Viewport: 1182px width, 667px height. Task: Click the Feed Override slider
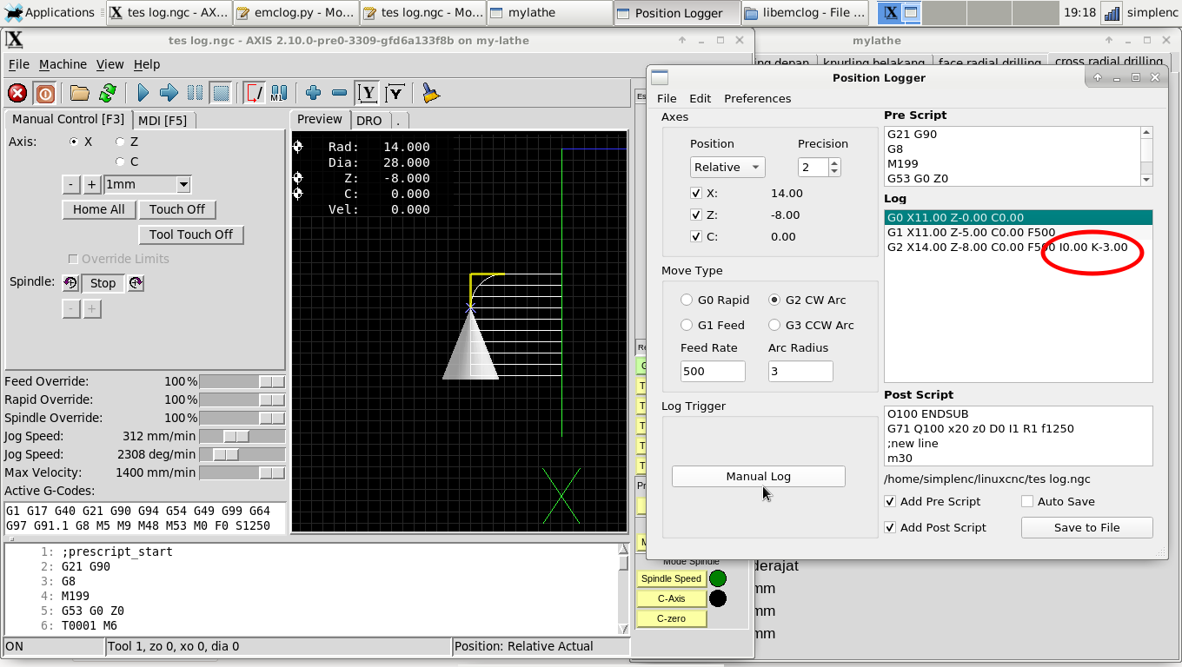(242, 381)
